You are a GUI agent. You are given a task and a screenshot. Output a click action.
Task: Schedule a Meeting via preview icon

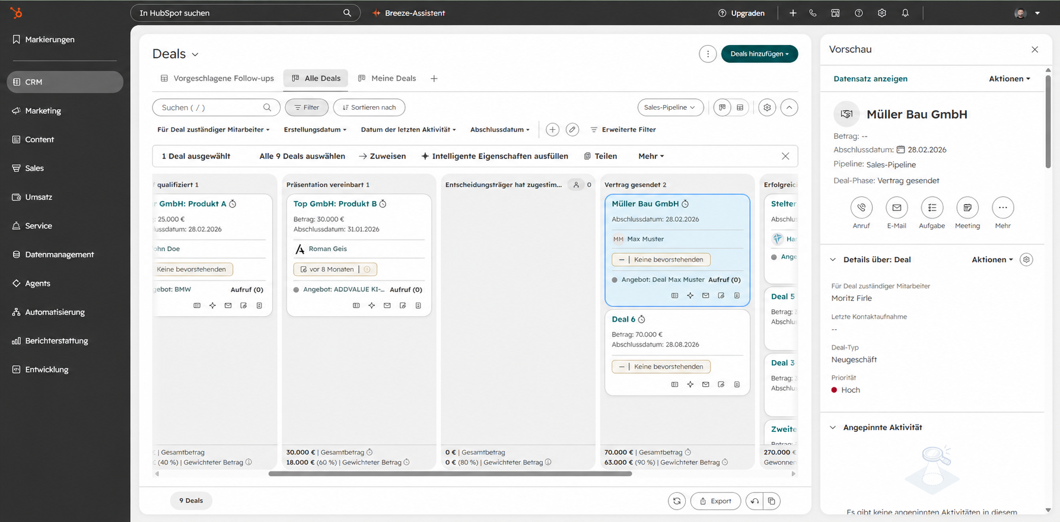[x=967, y=208]
